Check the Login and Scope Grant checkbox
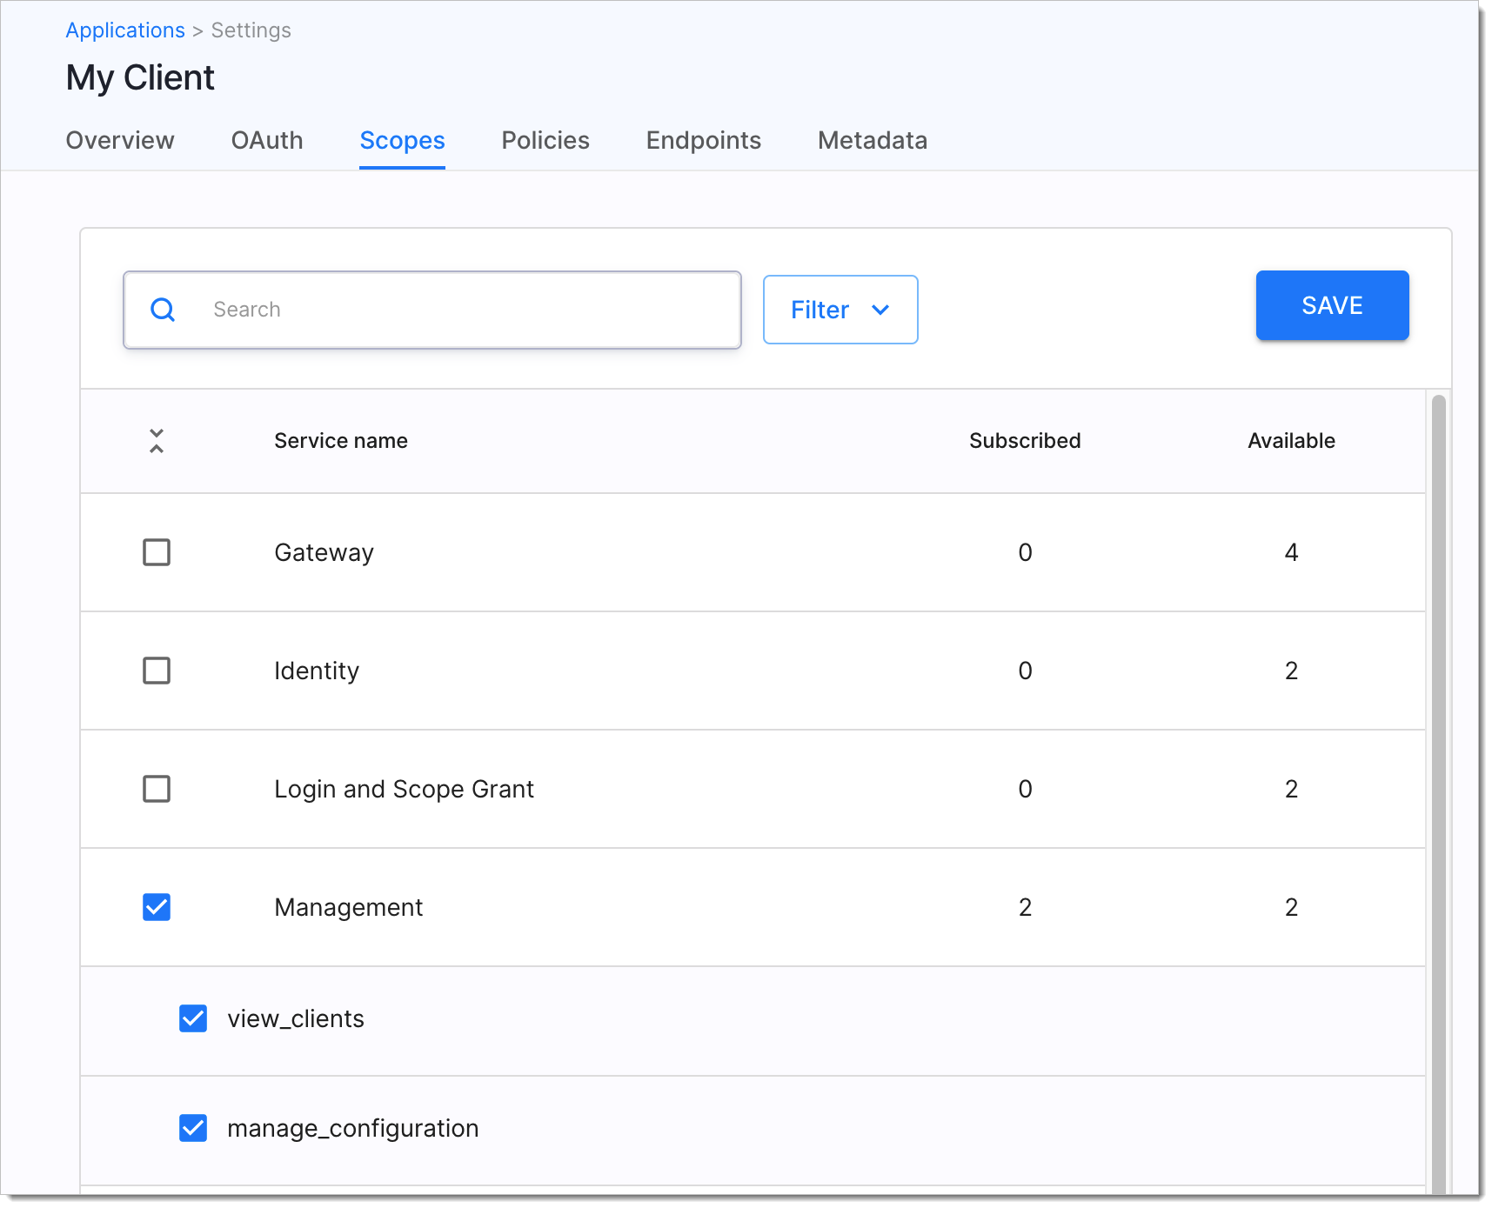Screen dimensions: 1492x1208 pos(157,789)
